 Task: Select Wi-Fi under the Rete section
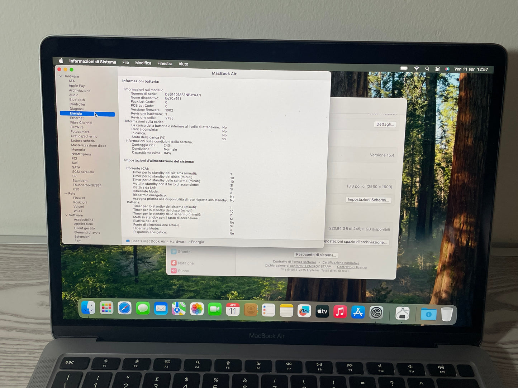[x=78, y=211]
